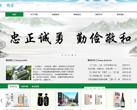
Task: Click the 集团动态 Group dynamics heading
Action: tap(100, 60)
